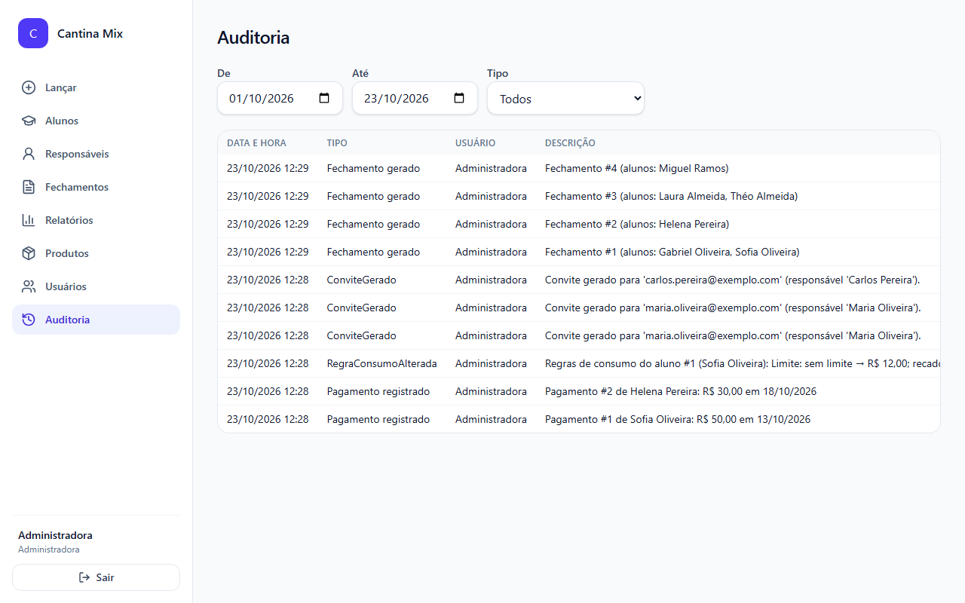Click the 'RegraConsumoAlterada' type cell

(x=381, y=363)
